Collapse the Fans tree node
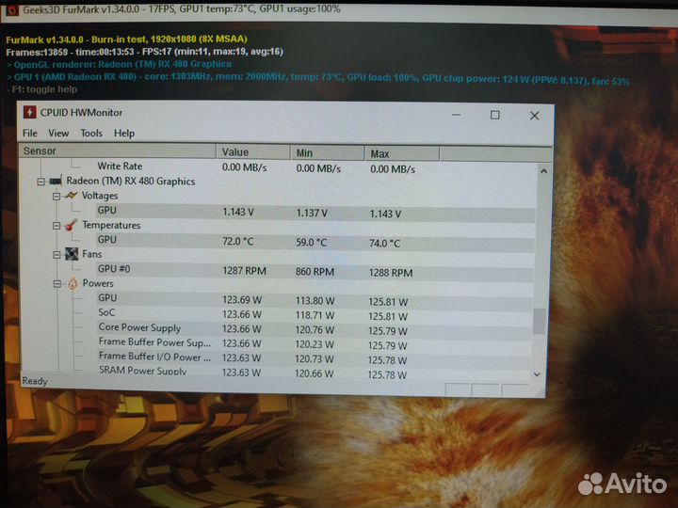 [56, 255]
